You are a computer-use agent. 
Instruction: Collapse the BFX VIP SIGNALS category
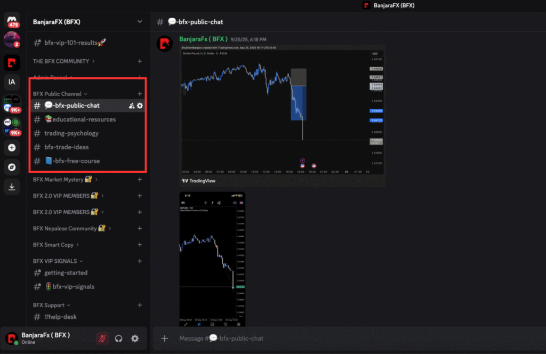55,261
